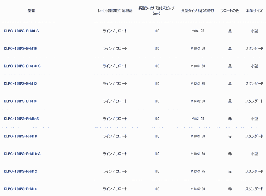Click the フロートの色 column header
The image size is (266, 196).
point(230,11)
